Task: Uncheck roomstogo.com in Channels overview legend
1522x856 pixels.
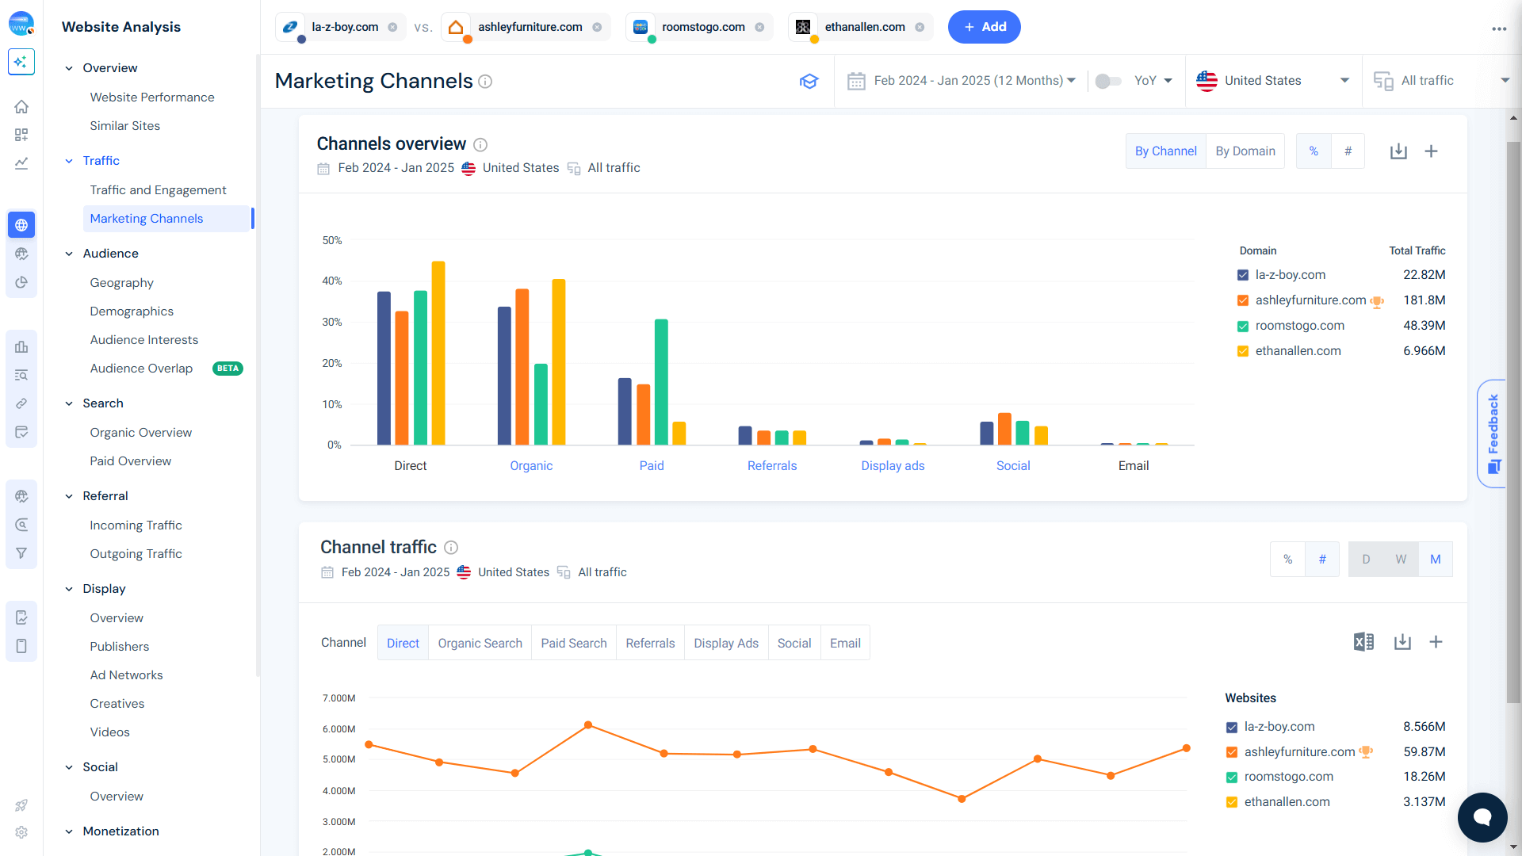Action: 1243,326
